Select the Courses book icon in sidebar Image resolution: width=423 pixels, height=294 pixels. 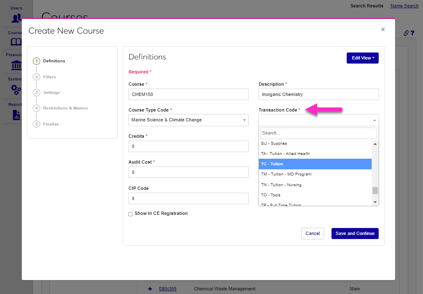click(x=16, y=41)
